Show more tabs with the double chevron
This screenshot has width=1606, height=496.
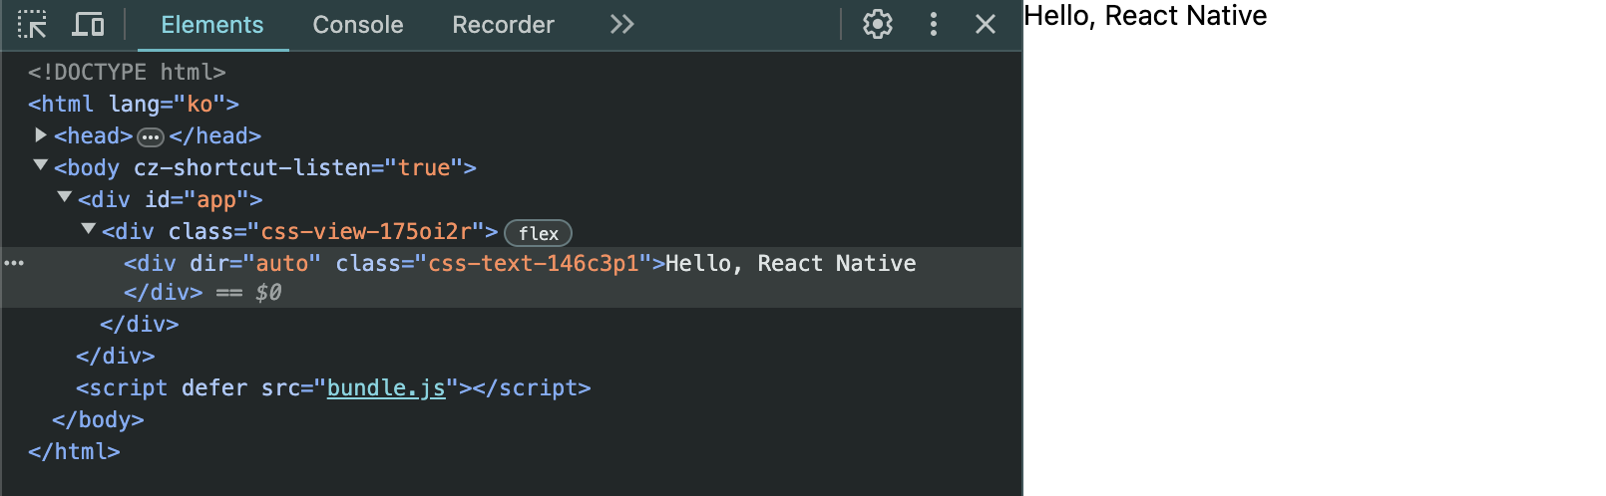click(621, 24)
